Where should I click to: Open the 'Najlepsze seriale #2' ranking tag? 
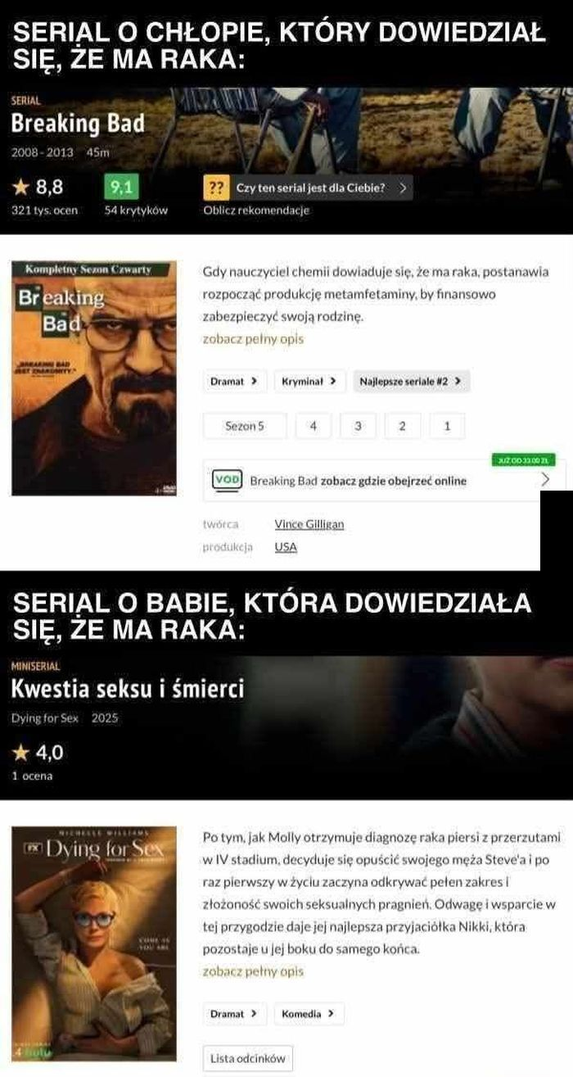[x=412, y=381]
